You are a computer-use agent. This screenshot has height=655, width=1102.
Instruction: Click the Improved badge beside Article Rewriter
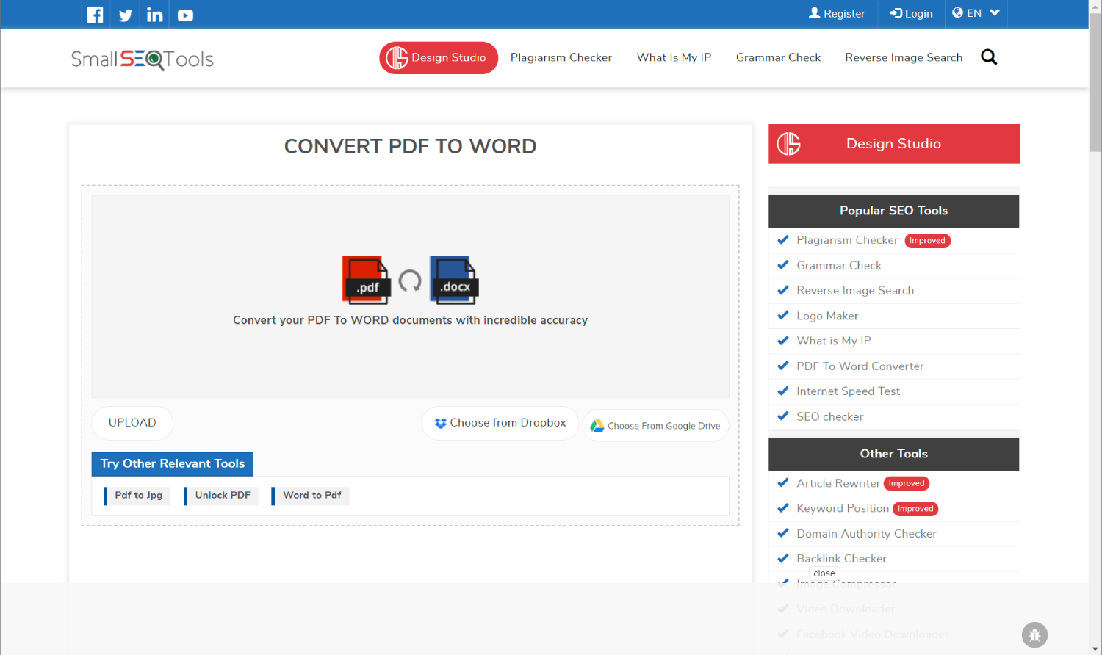(x=907, y=483)
